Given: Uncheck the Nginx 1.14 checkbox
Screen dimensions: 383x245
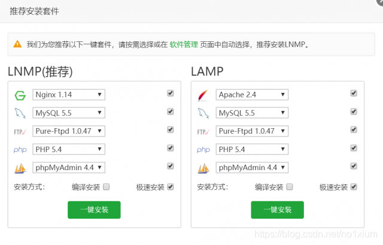Looking at the screenshot, I should pyautogui.click(x=170, y=93).
